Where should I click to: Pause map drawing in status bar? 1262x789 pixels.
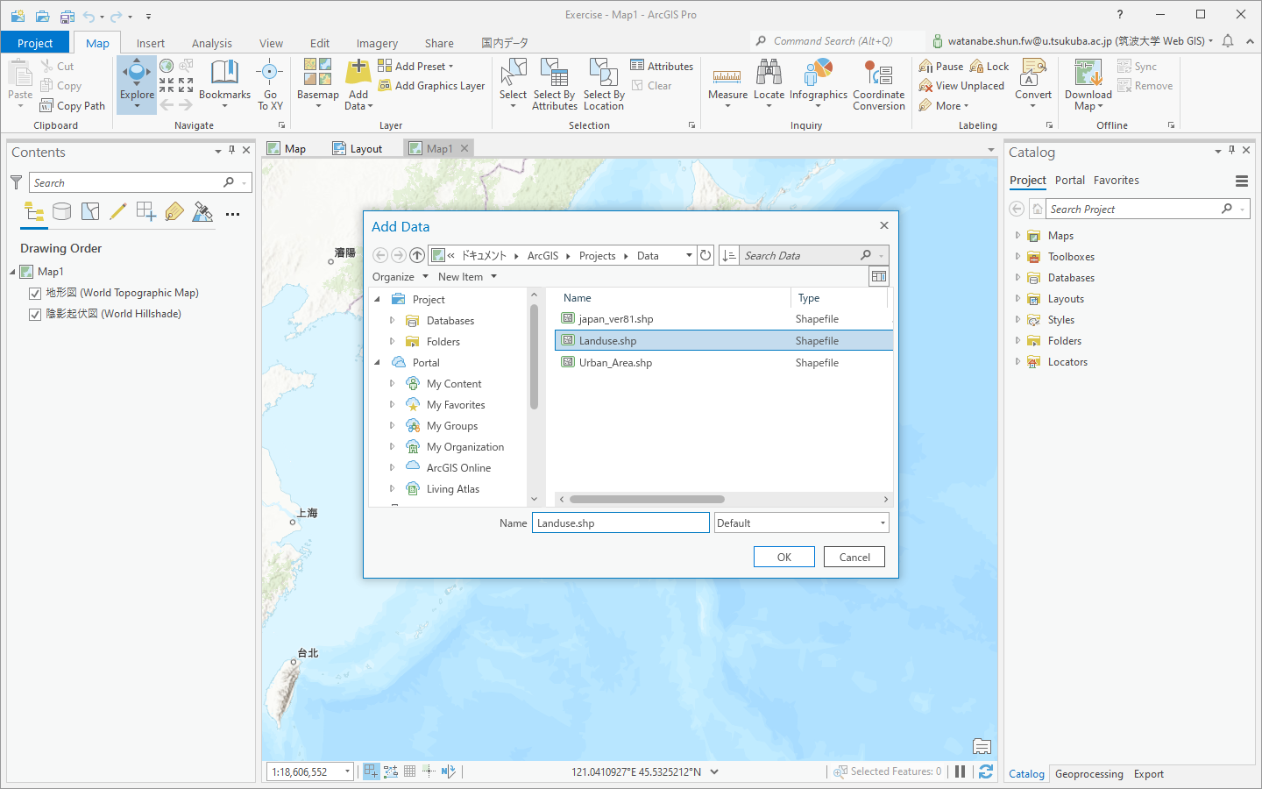[x=961, y=771]
